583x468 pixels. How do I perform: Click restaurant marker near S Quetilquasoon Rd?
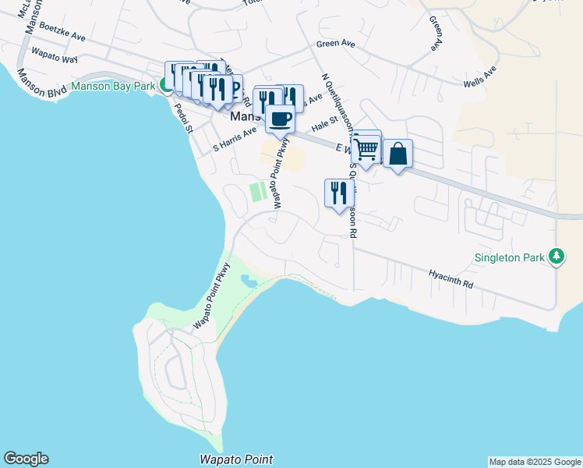pyautogui.click(x=339, y=195)
